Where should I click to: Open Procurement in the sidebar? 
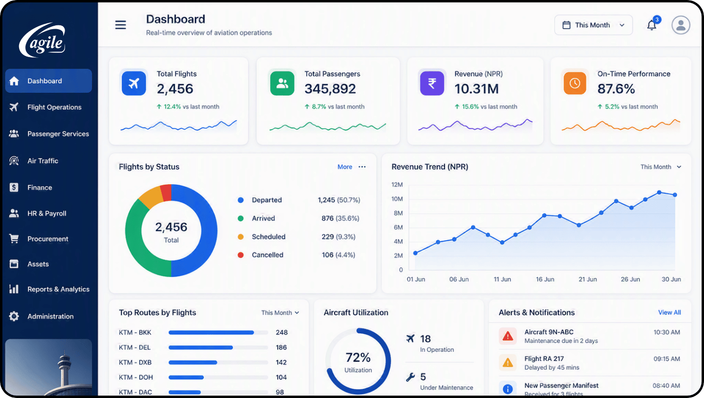click(x=48, y=239)
